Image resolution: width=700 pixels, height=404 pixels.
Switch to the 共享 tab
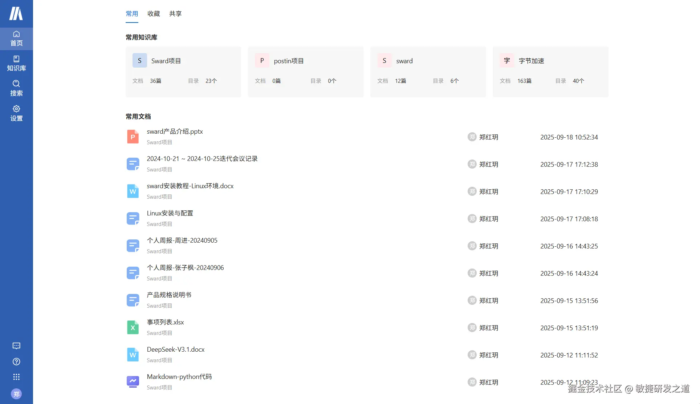click(x=175, y=14)
